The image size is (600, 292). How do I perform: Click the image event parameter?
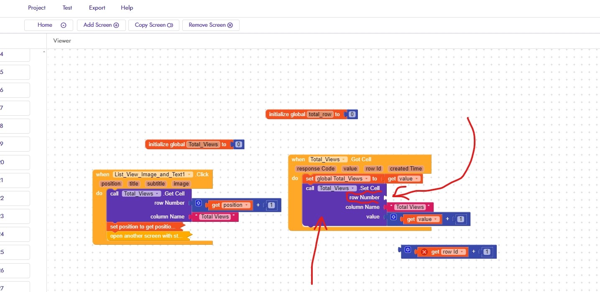click(181, 183)
